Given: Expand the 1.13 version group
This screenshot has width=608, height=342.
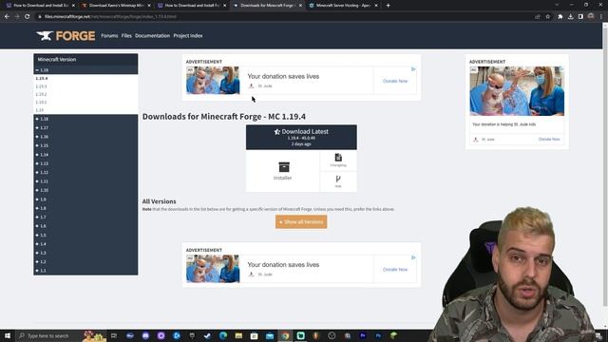Looking at the screenshot, I should [42, 163].
